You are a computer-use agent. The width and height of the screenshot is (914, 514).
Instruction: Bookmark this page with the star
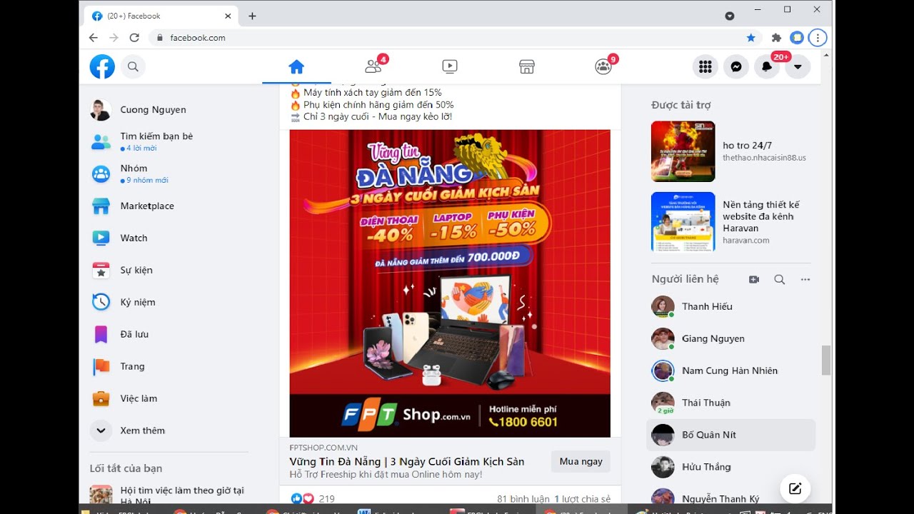pos(750,38)
